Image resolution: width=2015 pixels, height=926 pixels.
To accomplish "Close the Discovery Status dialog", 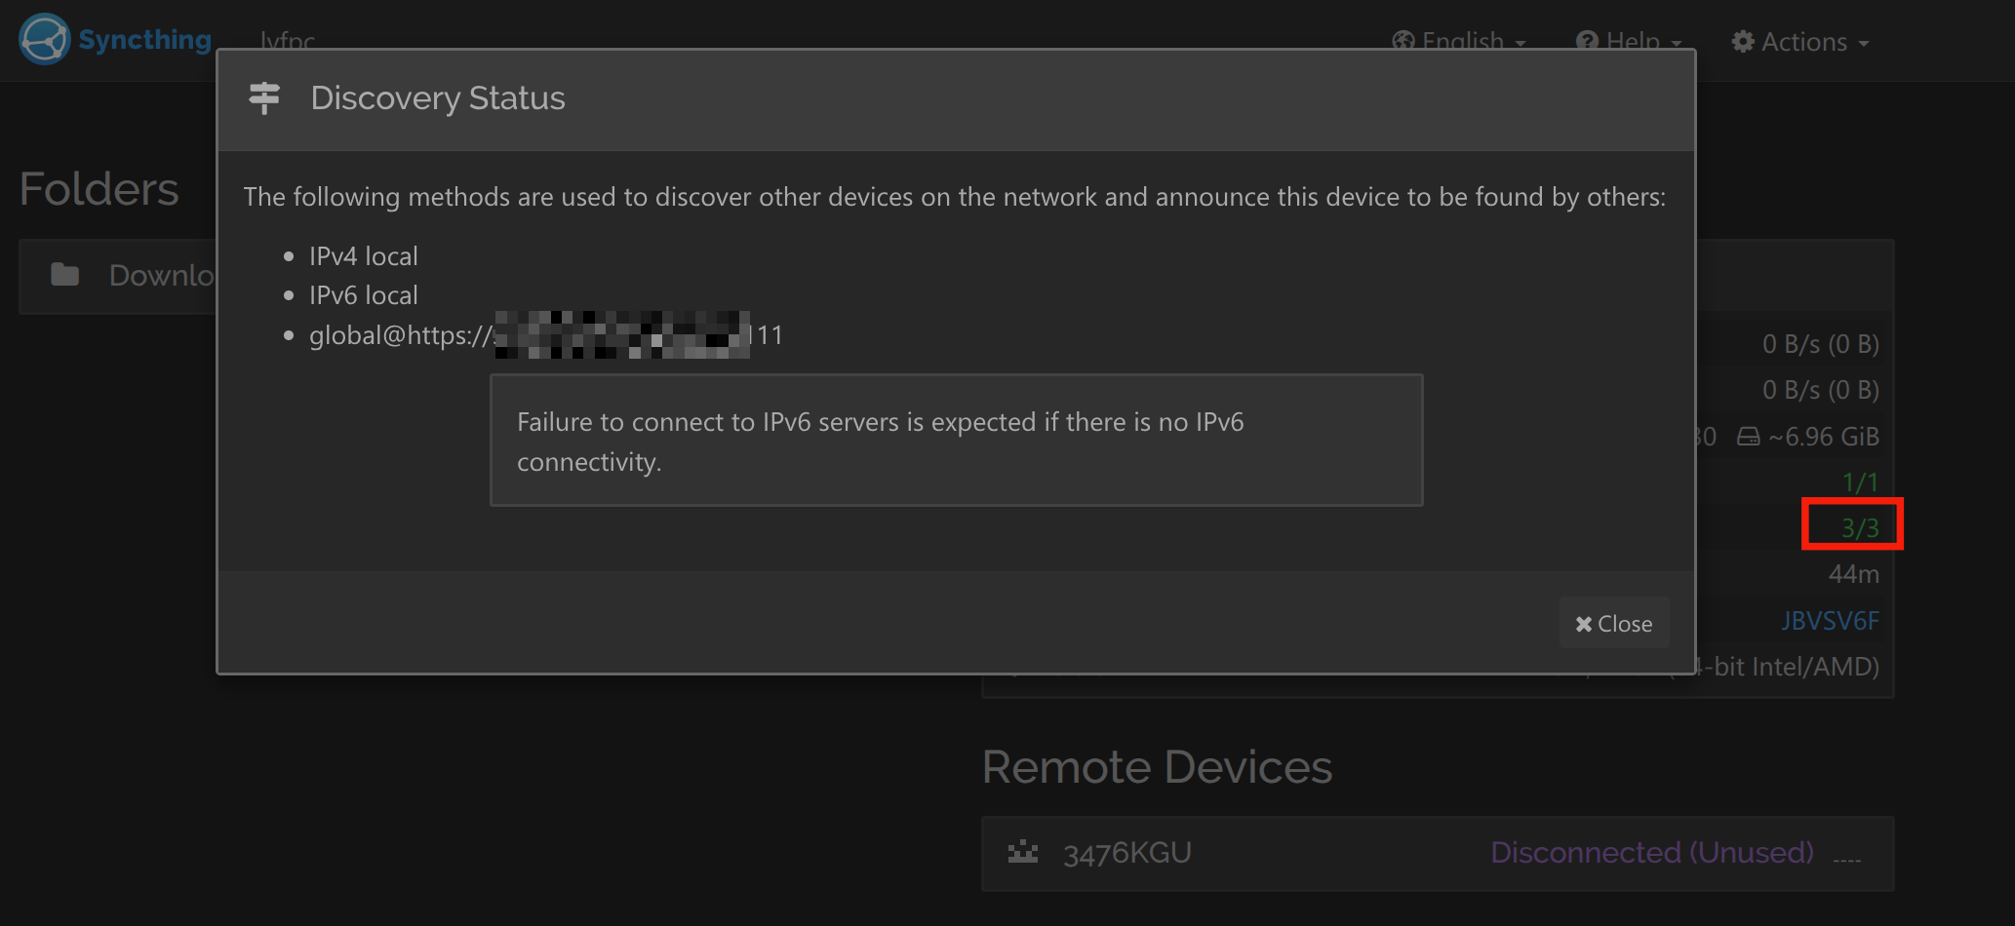I will click(x=1614, y=623).
